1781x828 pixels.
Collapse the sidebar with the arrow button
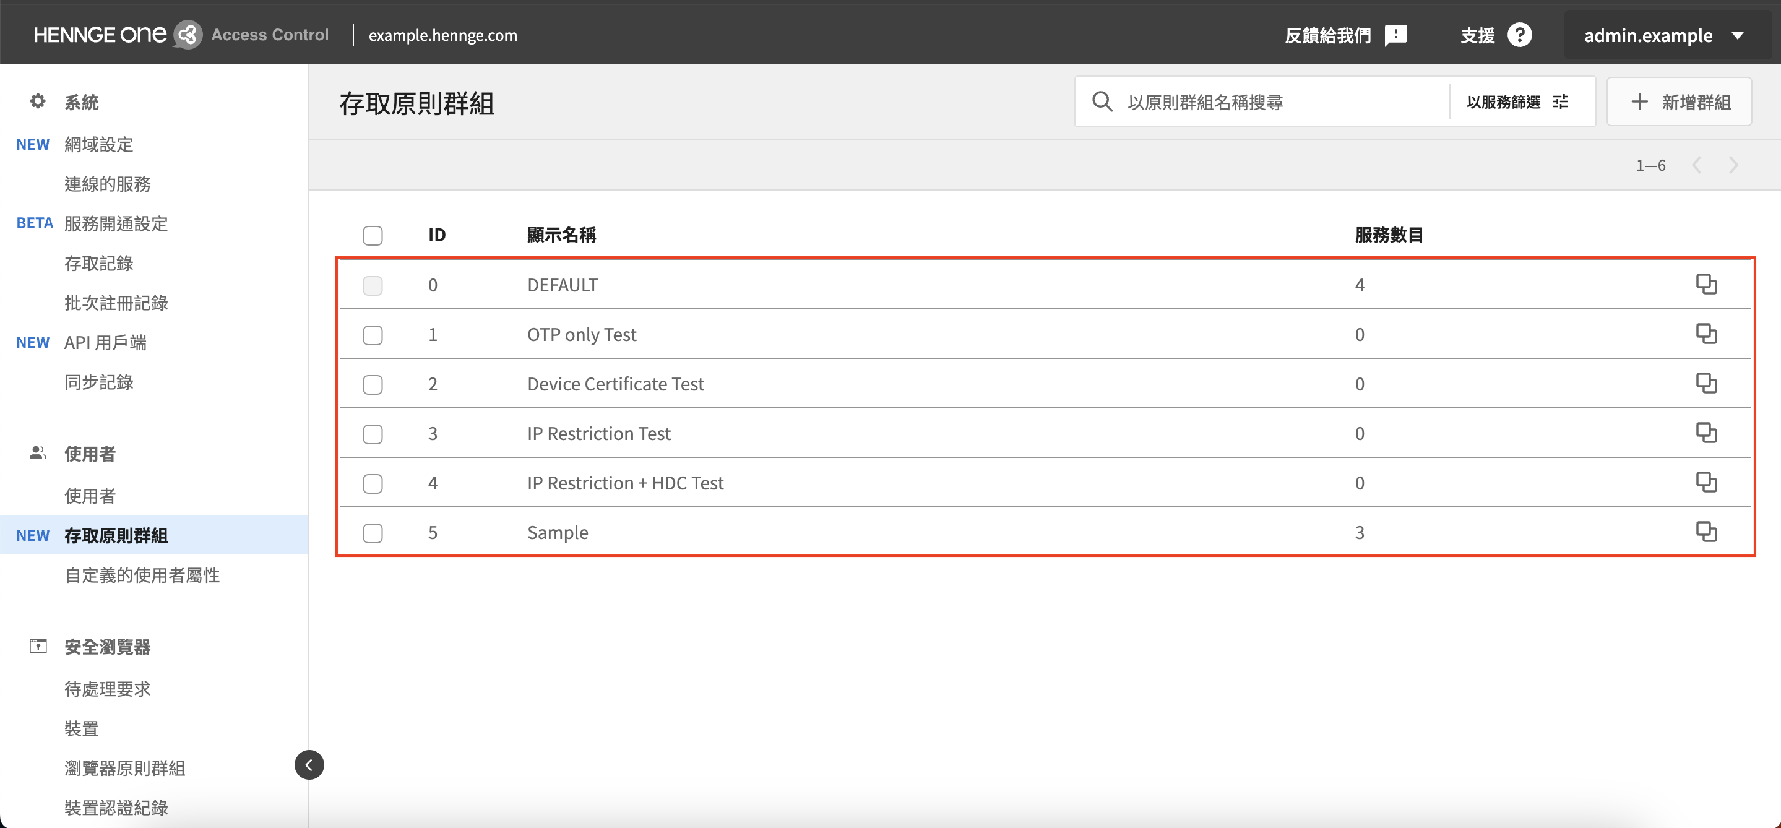pyautogui.click(x=309, y=764)
